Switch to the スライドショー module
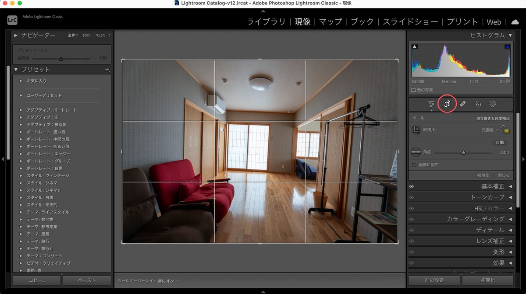The width and height of the screenshot is (526, 294). tap(410, 21)
